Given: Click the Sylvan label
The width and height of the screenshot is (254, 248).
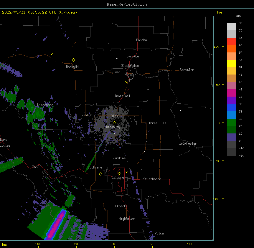Looking at the screenshot, I should point(115,72).
